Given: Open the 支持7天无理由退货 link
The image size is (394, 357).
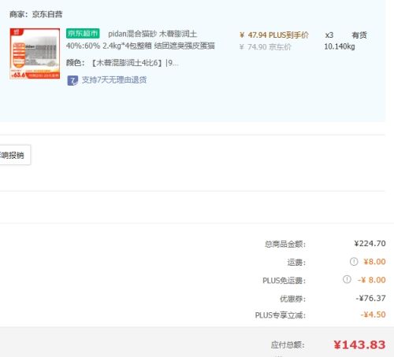Looking at the screenshot, I should coord(114,80).
